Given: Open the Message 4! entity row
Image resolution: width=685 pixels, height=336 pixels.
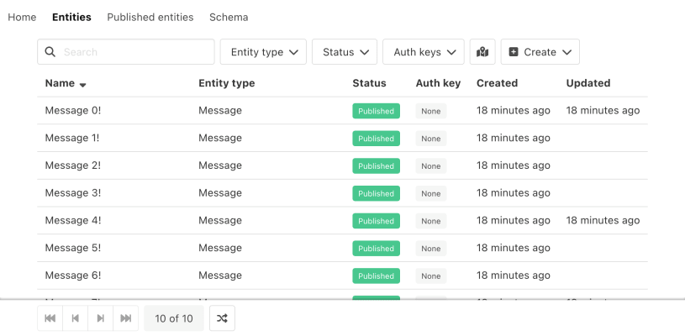Looking at the screenshot, I should click(x=73, y=221).
